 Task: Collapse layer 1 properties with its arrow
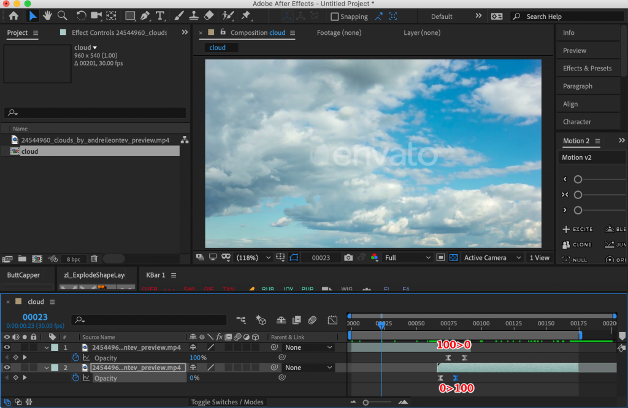(47, 347)
